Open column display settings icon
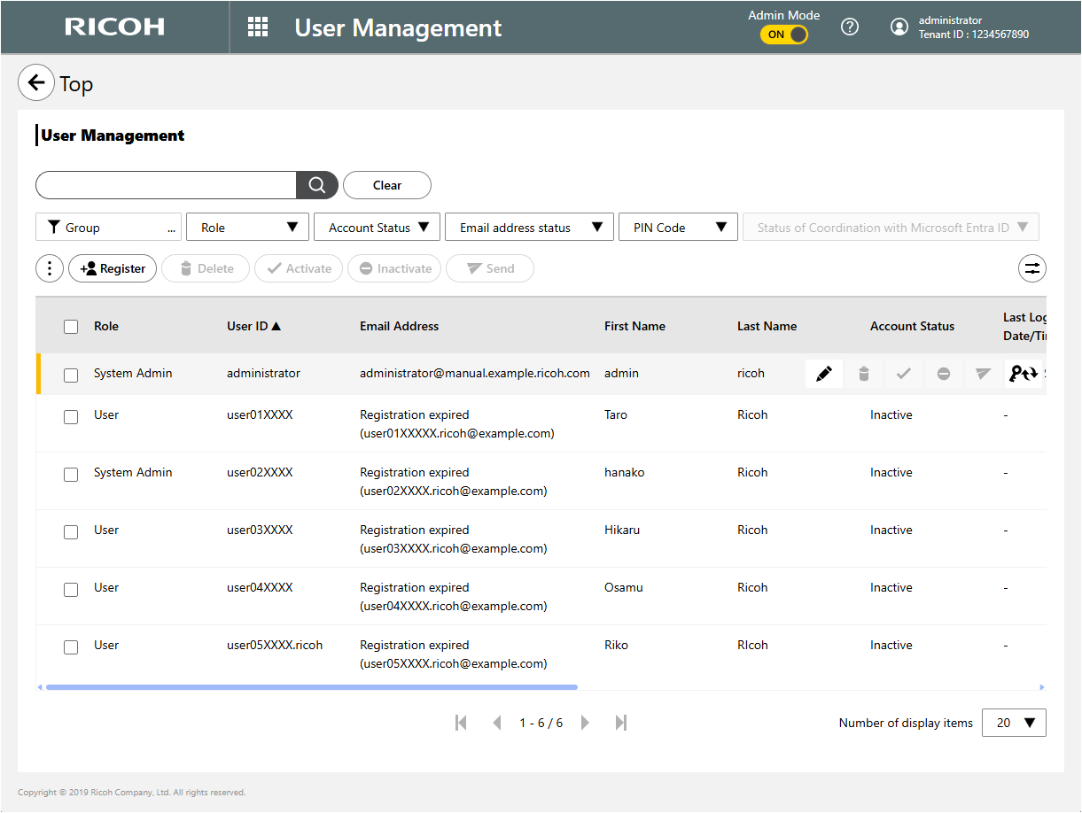The height and width of the screenshot is (813, 1082). point(1032,268)
